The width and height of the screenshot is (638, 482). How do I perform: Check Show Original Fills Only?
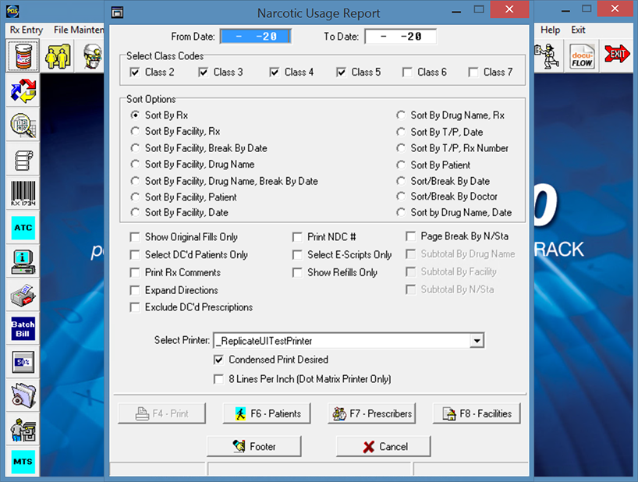coord(136,237)
